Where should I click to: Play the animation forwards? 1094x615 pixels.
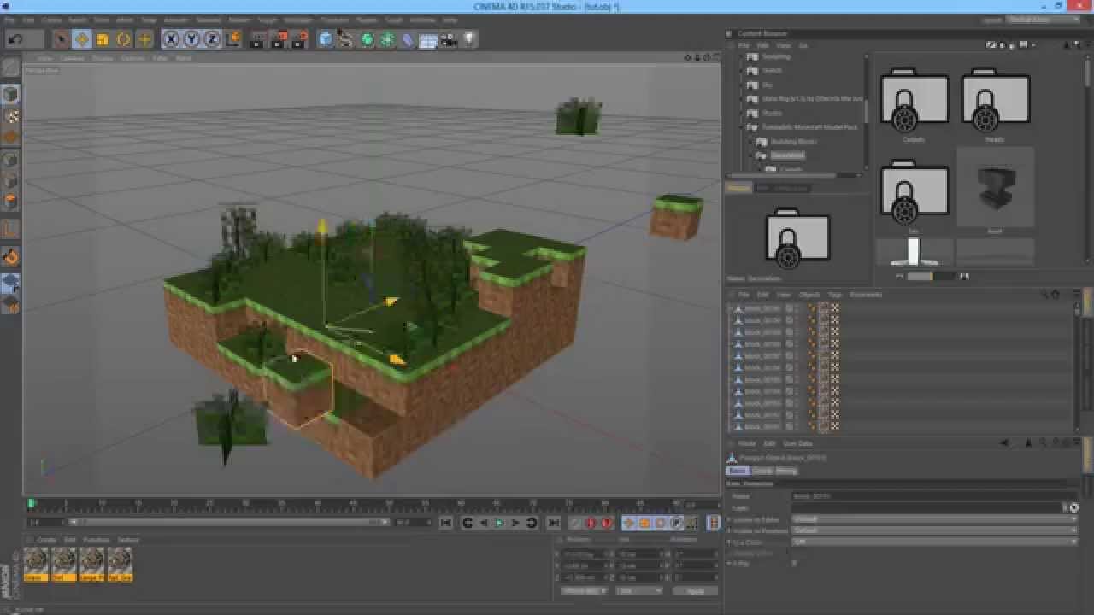pyautogui.click(x=500, y=523)
